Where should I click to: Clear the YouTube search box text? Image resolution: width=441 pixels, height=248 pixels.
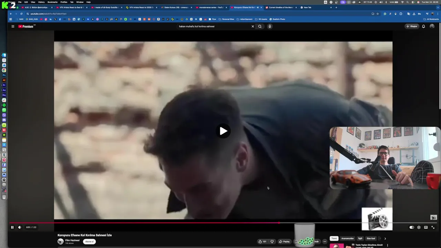point(253,26)
